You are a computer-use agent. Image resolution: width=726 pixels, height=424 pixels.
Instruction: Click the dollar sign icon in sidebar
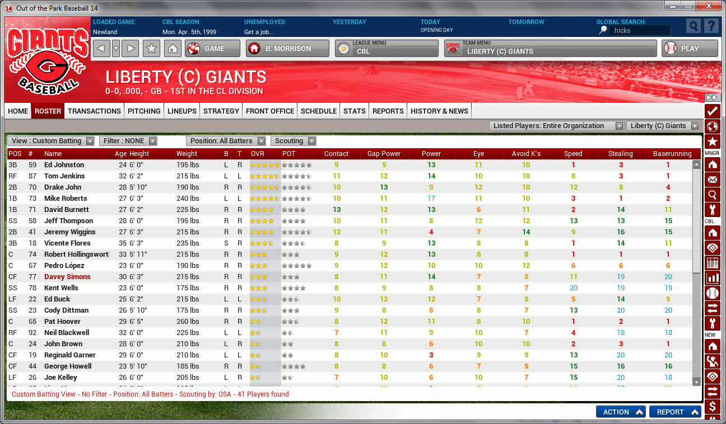(x=713, y=406)
